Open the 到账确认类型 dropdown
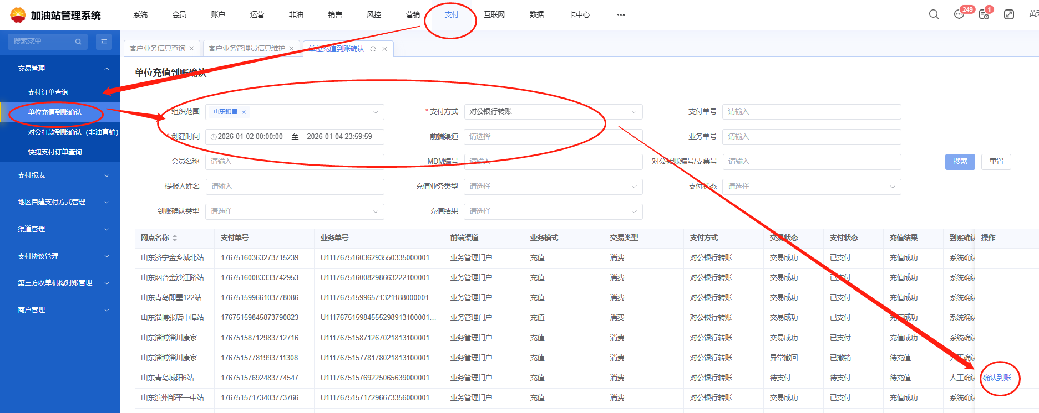1039x413 pixels. pos(294,211)
